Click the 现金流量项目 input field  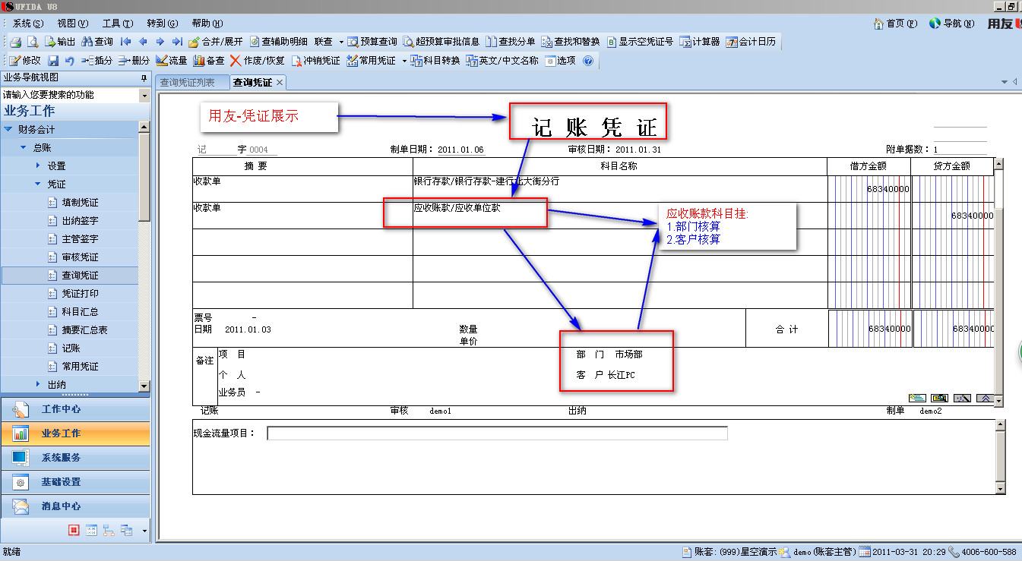point(497,433)
